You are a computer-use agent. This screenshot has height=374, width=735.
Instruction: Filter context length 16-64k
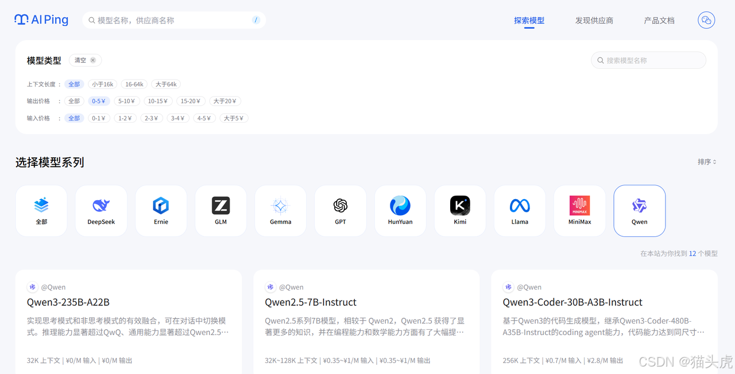[x=134, y=84]
